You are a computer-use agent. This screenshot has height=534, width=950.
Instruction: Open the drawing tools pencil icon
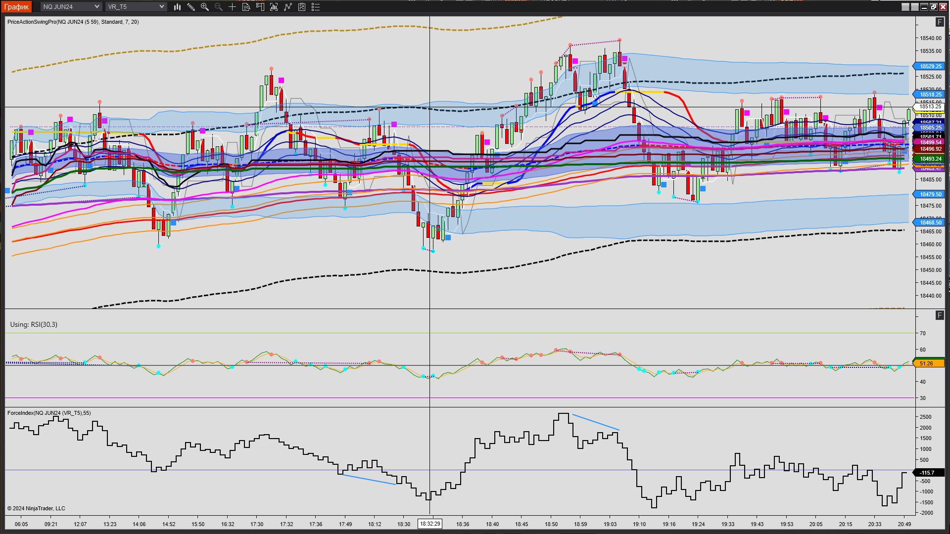[x=191, y=7]
